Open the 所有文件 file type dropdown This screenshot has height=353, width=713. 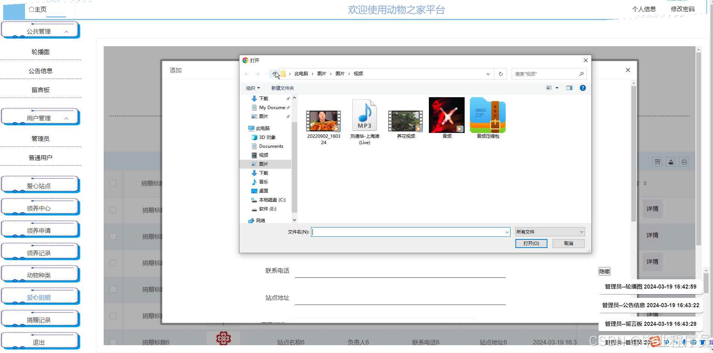[x=549, y=232]
